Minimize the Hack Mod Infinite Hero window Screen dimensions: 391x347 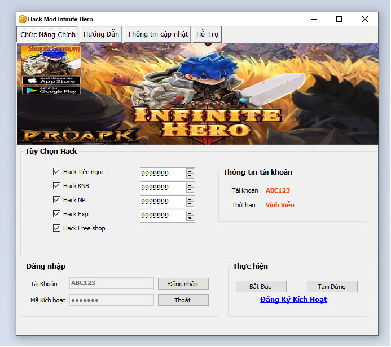(x=314, y=19)
